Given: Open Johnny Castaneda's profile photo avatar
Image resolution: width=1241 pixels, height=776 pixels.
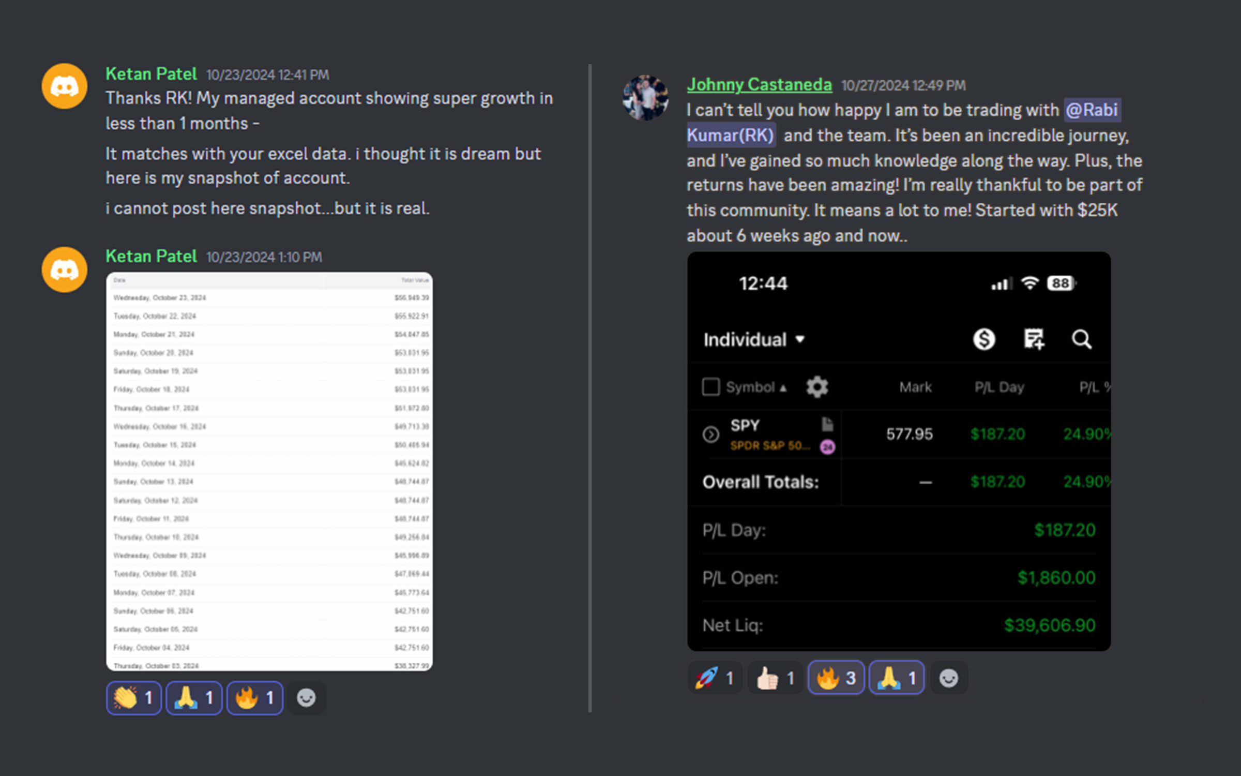Looking at the screenshot, I should pyautogui.click(x=645, y=97).
